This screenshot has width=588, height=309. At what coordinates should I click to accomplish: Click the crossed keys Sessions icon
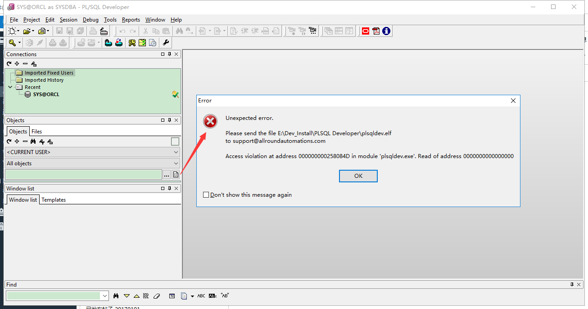click(132, 43)
